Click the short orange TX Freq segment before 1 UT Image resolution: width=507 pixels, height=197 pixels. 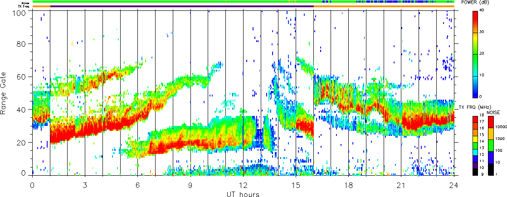41,6
